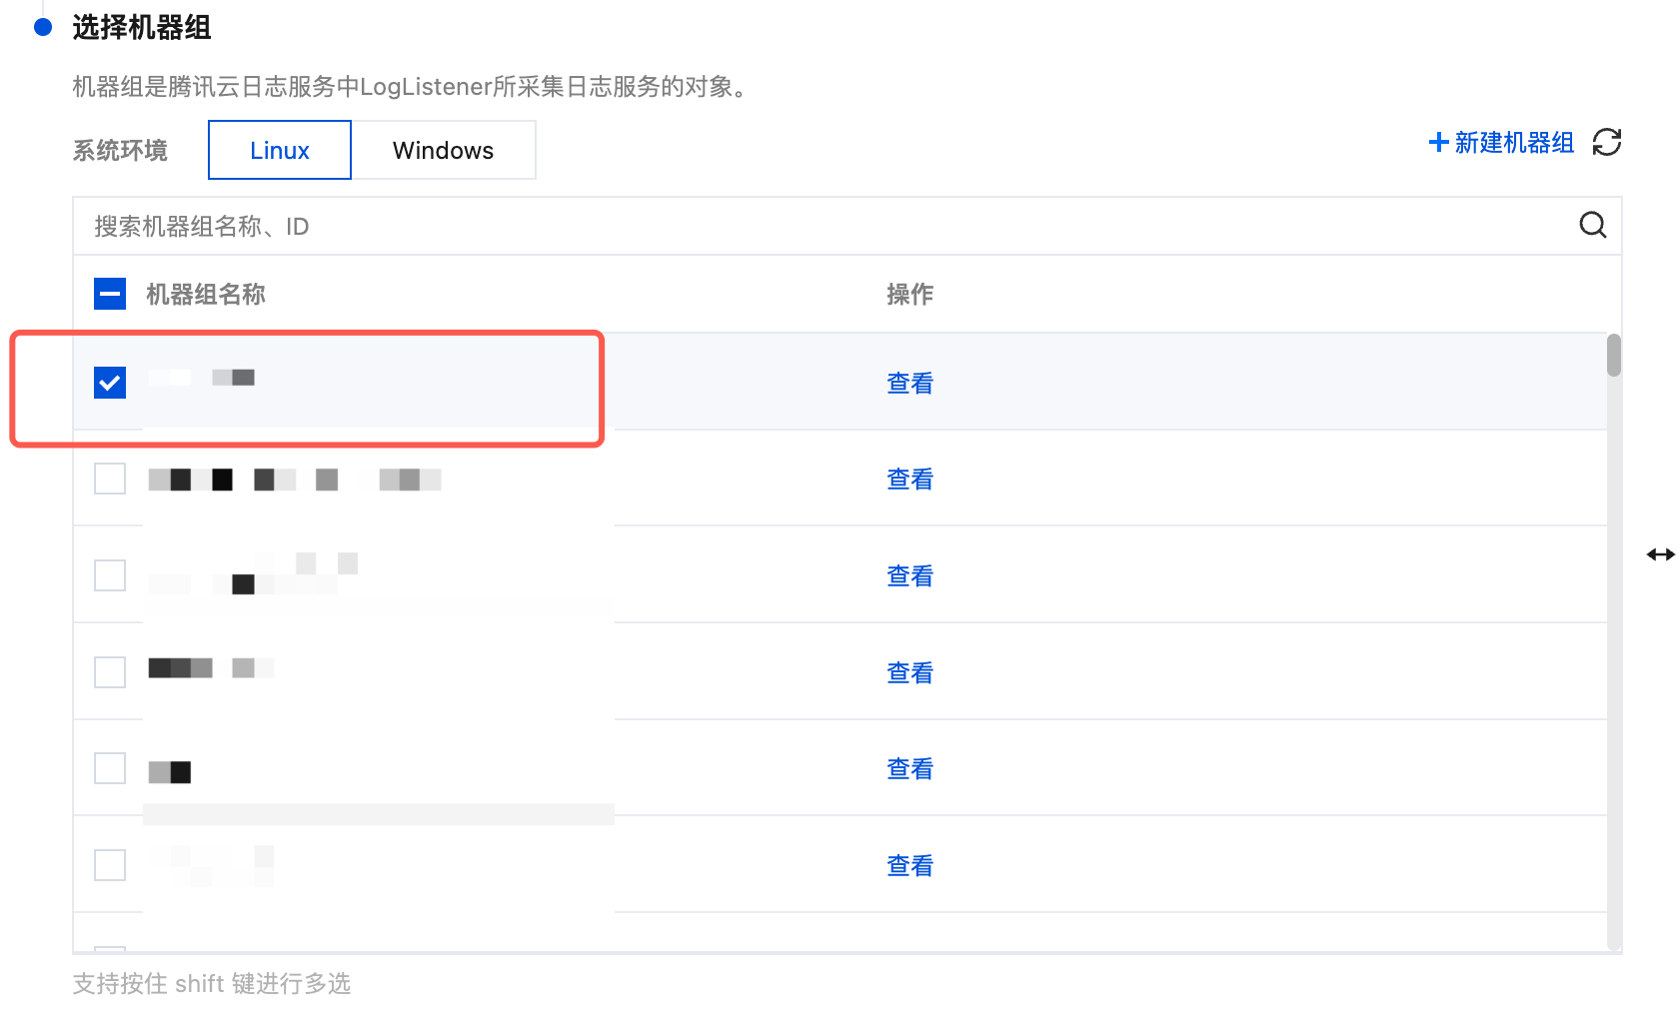
Task: Click the search magnifier icon
Action: click(1592, 226)
